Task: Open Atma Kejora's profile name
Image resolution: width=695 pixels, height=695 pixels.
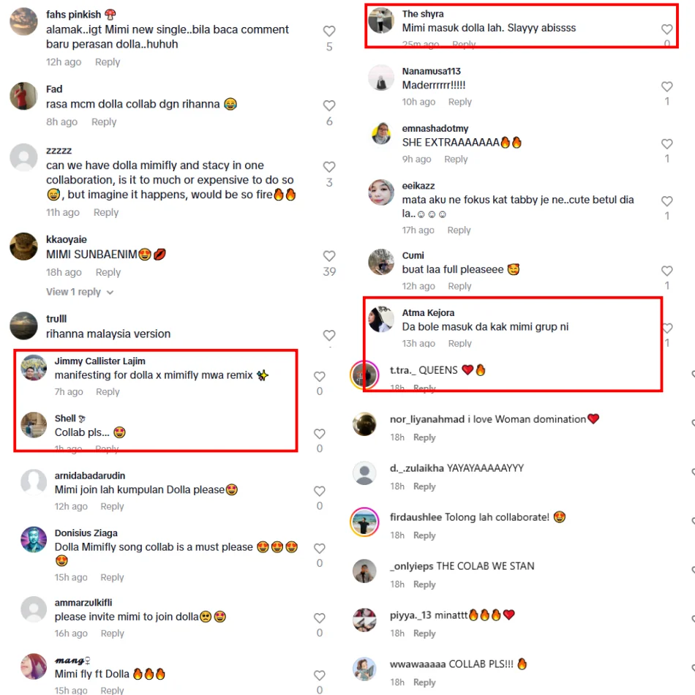Action: pos(428,312)
